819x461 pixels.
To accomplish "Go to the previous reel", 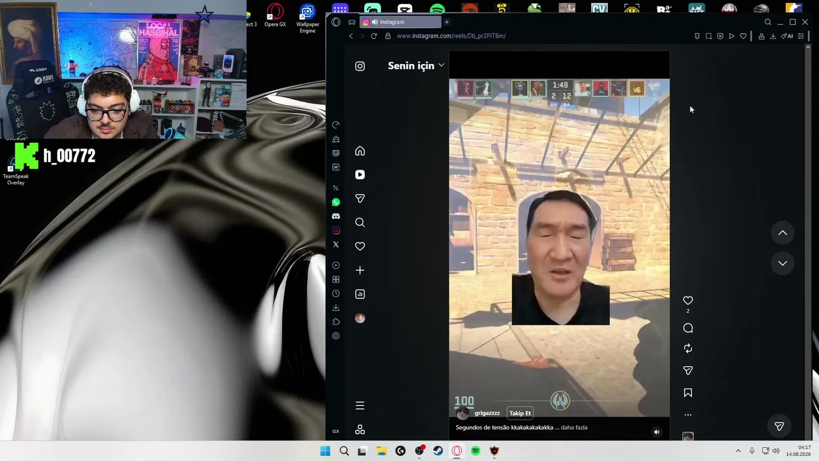I will pos(783,233).
